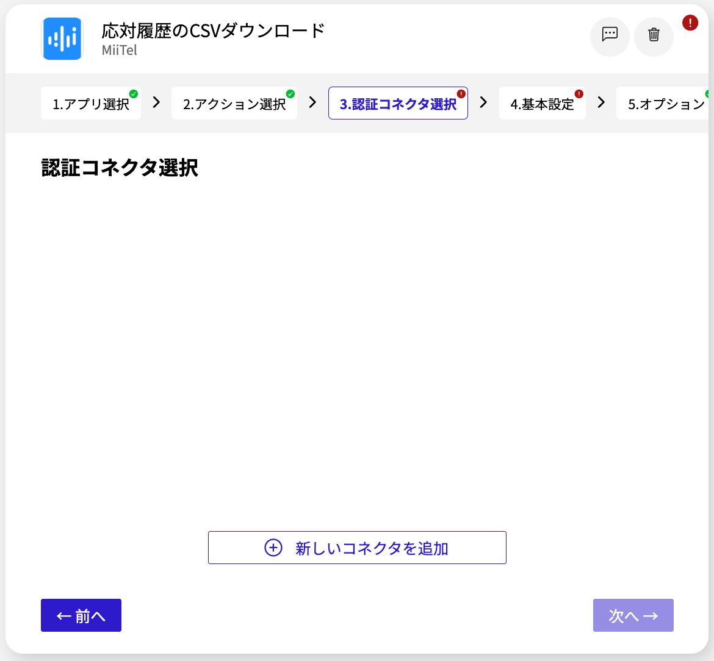Click the red error badge on 基本設定
Image resolution: width=714 pixels, height=661 pixels.
579,94
